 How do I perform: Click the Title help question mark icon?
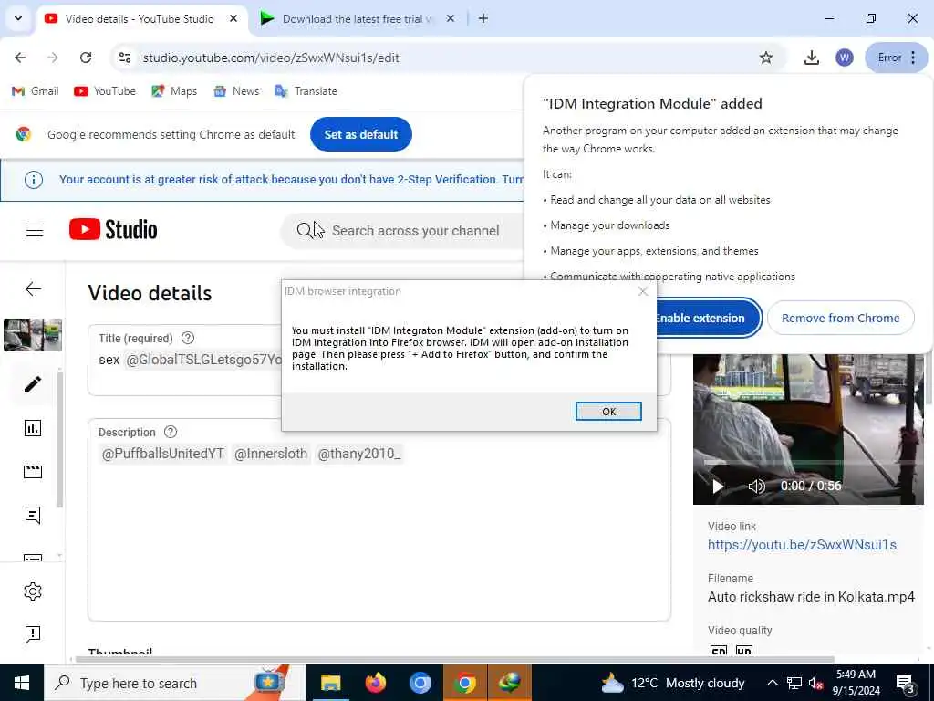[x=188, y=338]
